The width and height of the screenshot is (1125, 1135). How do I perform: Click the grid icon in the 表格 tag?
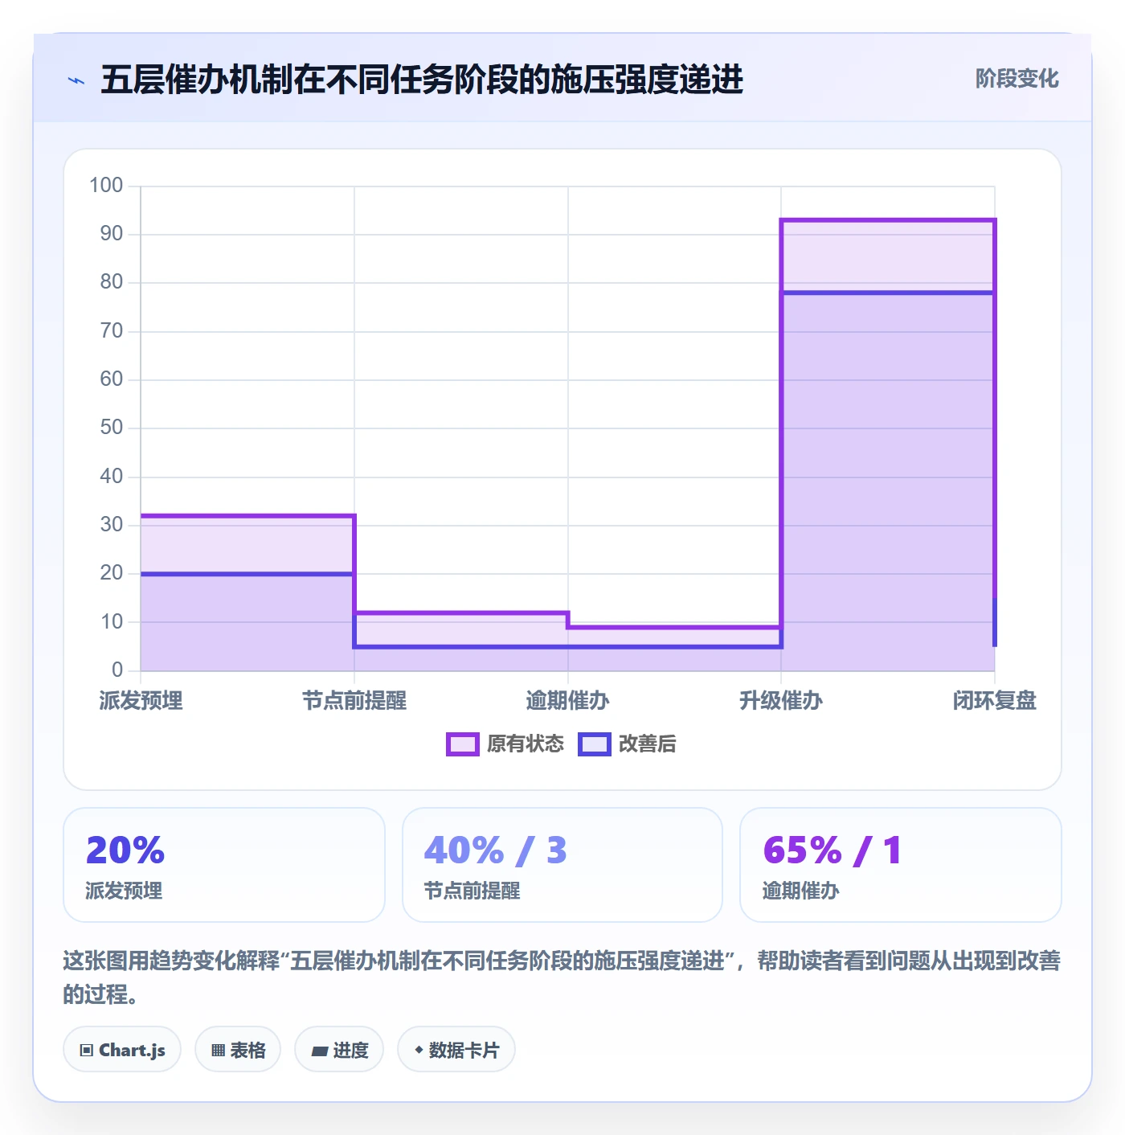pos(218,1050)
